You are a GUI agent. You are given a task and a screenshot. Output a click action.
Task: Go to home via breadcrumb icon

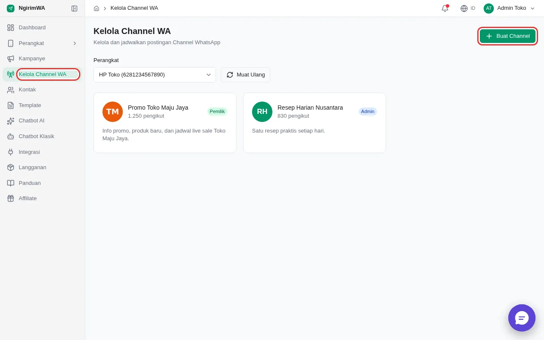click(x=96, y=8)
